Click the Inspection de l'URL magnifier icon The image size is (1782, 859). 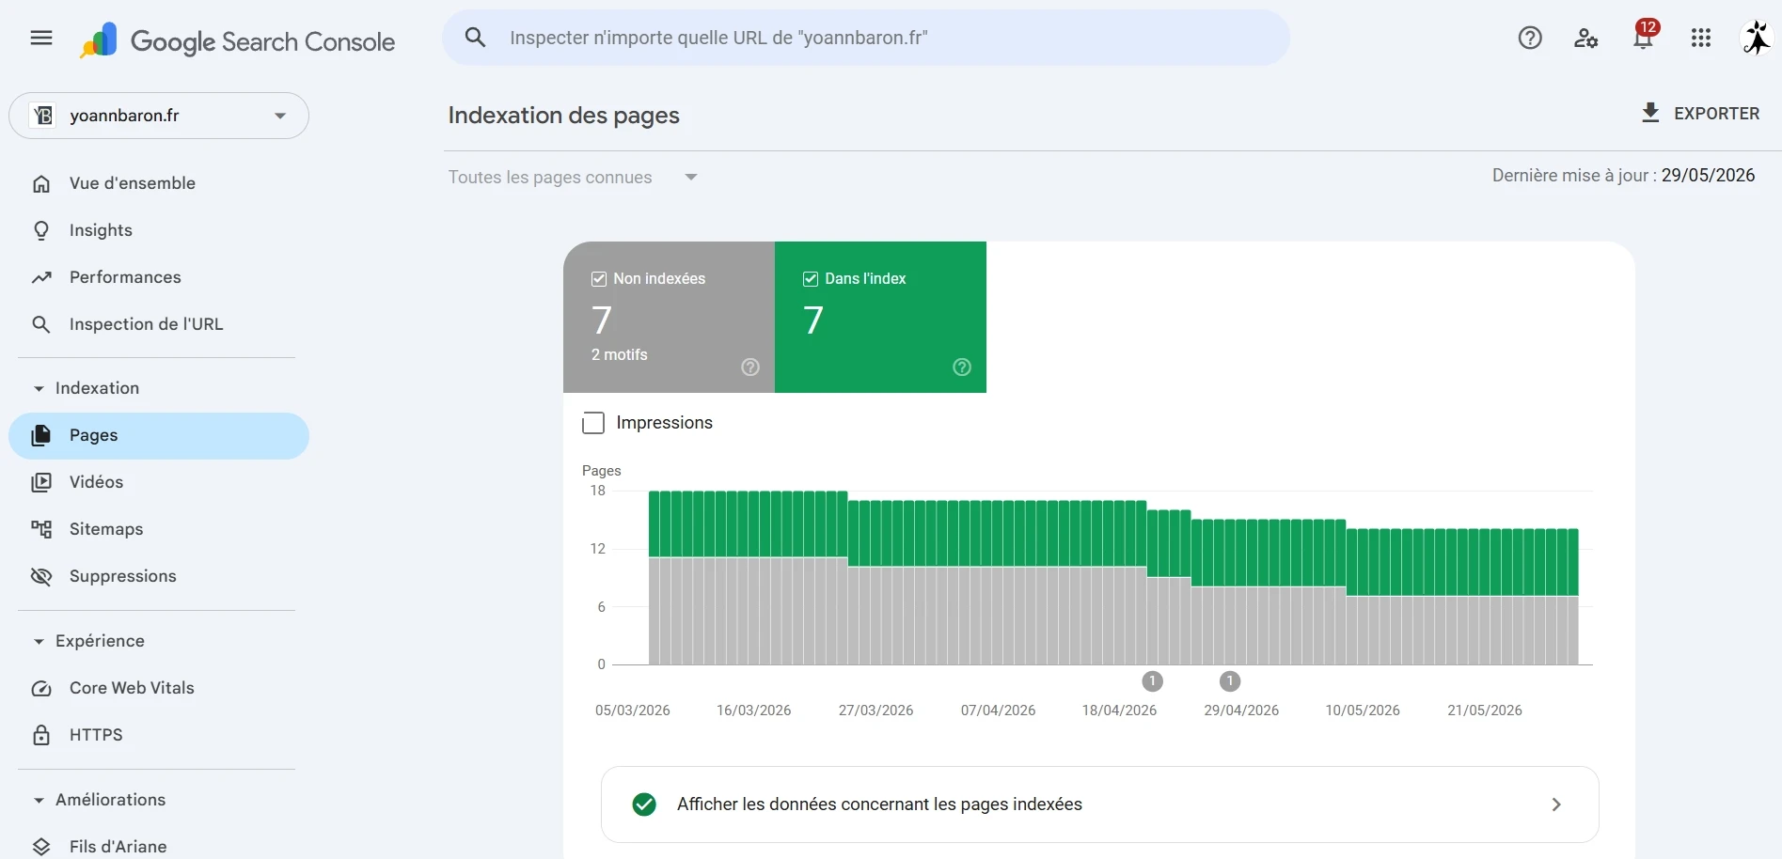pyautogui.click(x=41, y=324)
